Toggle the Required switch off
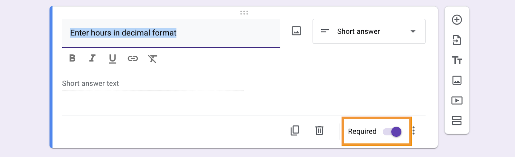This screenshot has height=157, width=515. pos(392,132)
